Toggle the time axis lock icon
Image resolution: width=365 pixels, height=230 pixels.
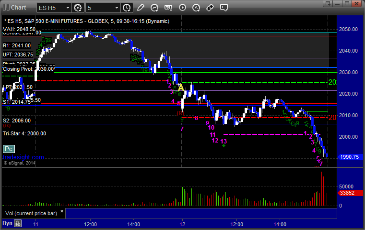[x=18, y=223]
